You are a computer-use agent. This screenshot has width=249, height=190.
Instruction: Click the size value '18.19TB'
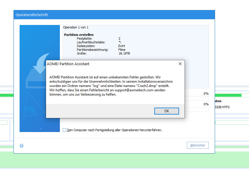click(124, 53)
